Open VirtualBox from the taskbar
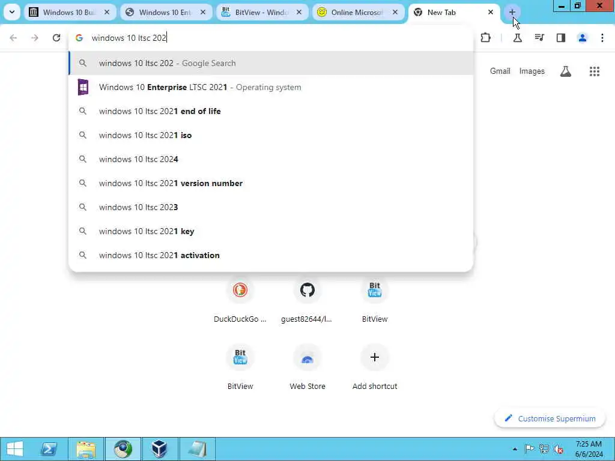This screenshot has height=461, width=615. click(160, 449)
